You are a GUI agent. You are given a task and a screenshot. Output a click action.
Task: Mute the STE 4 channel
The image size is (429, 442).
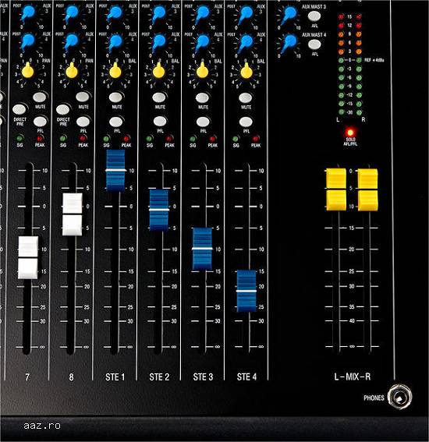click(246, 97)
